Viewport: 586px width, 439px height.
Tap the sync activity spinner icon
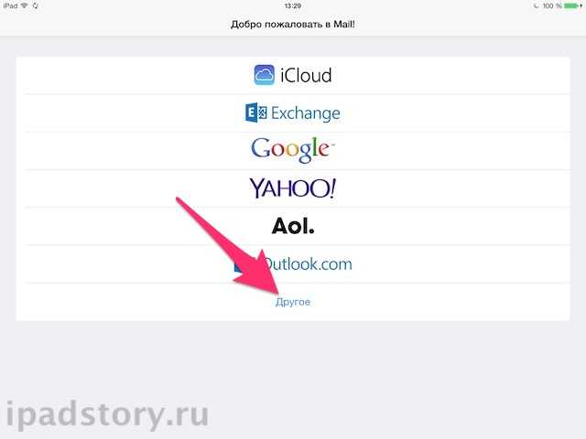35,5
